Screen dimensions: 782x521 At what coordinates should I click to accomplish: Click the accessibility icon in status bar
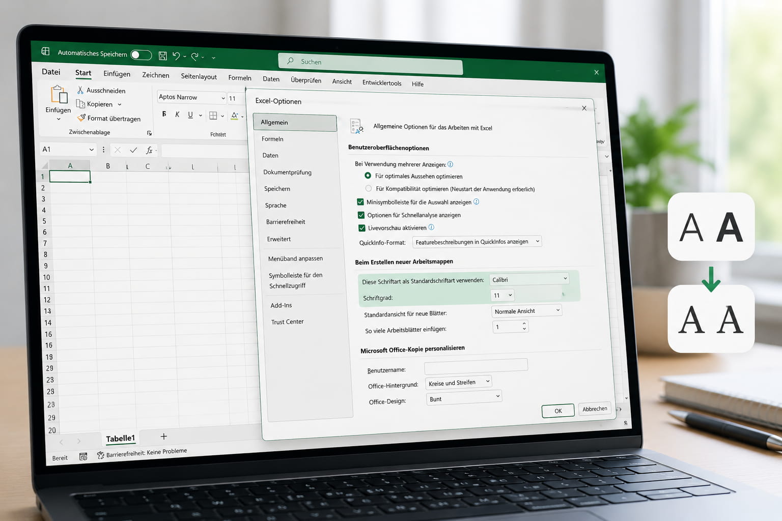click(100, 455)
